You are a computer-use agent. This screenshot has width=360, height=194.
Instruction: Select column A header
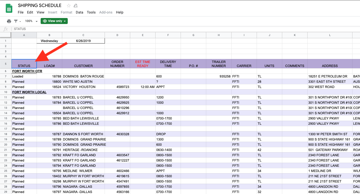(24, 35)
